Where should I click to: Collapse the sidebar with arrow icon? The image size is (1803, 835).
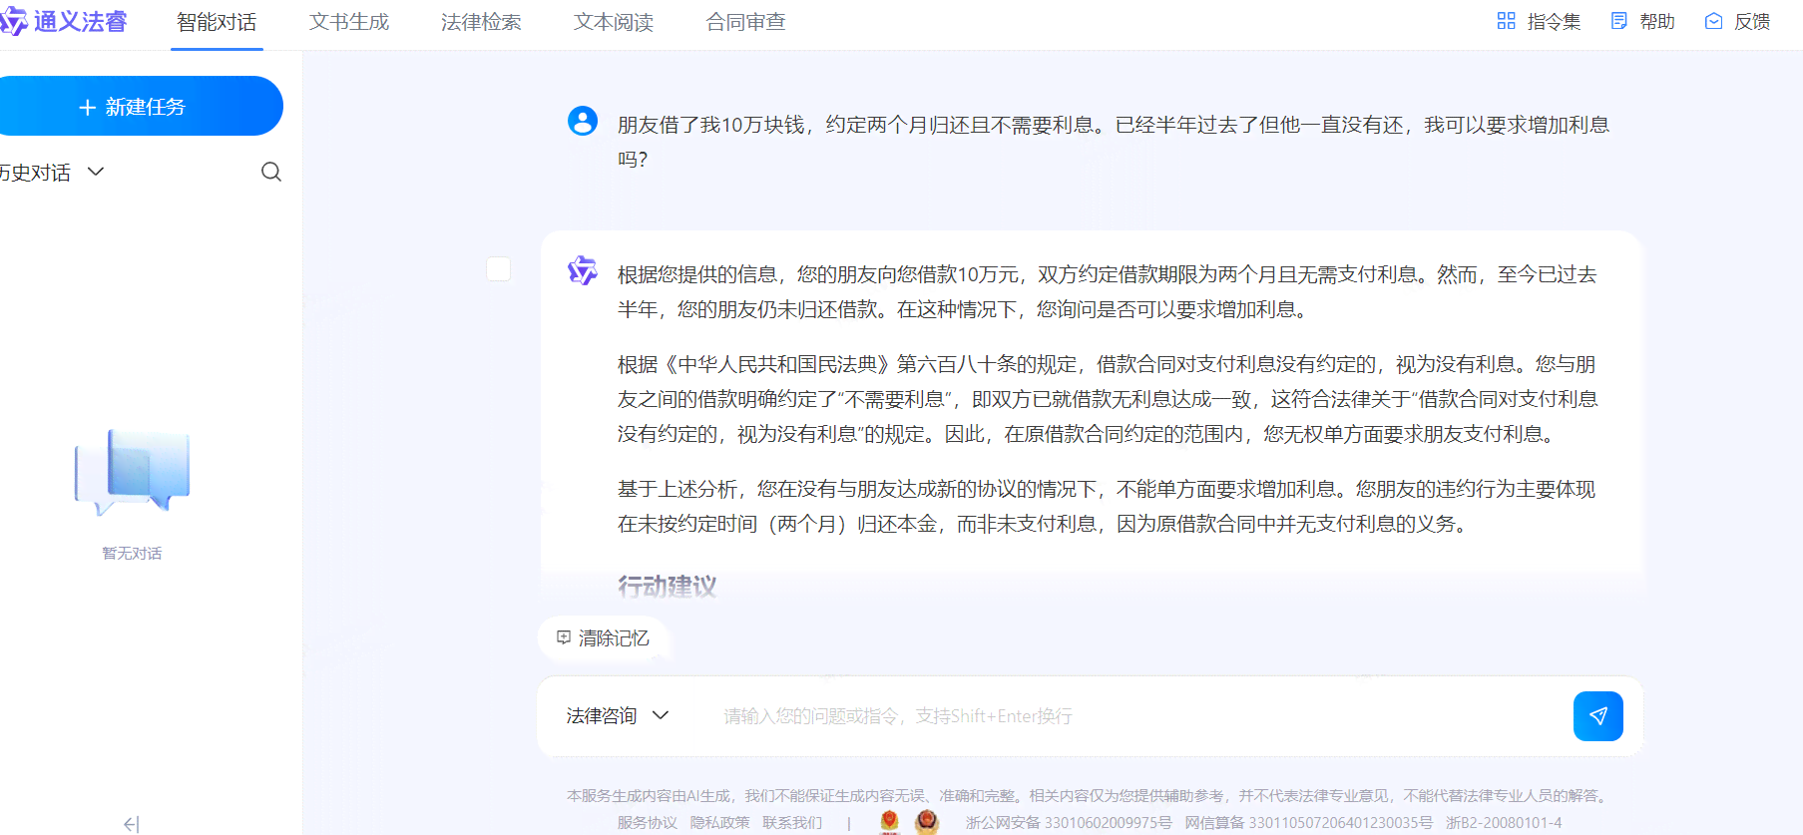[x=132, y=824]
